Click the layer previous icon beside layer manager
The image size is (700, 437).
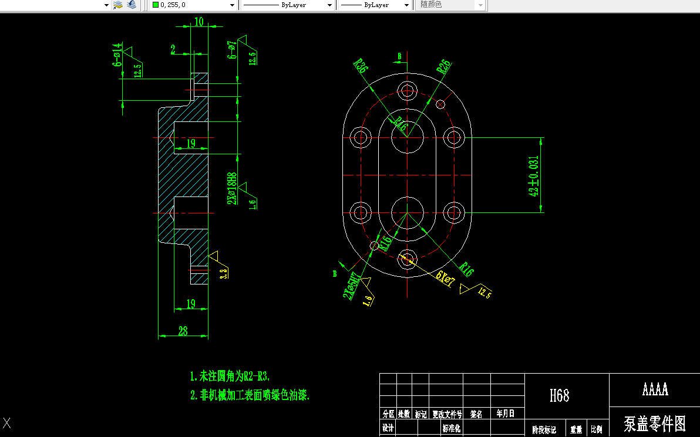pos(132,5)
